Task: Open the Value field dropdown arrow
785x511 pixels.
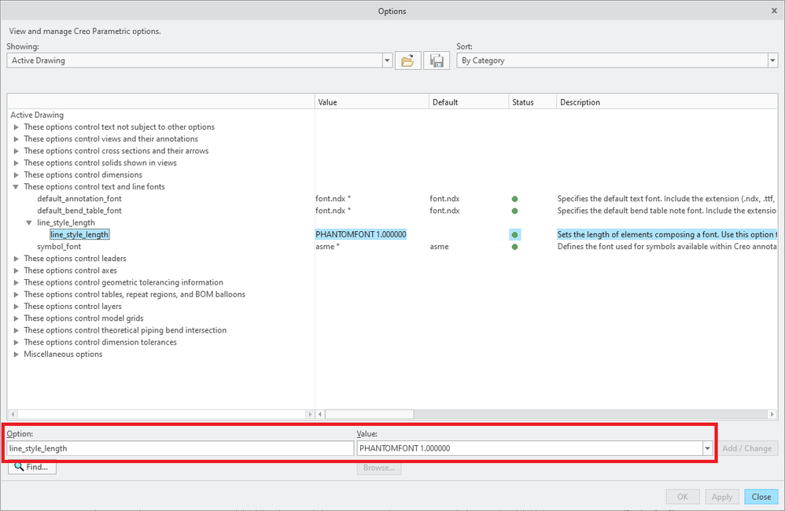Action: (707, 448)
